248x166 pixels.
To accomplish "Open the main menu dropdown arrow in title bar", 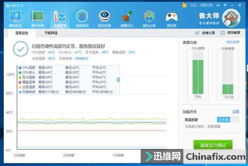I will coord(225,5).
